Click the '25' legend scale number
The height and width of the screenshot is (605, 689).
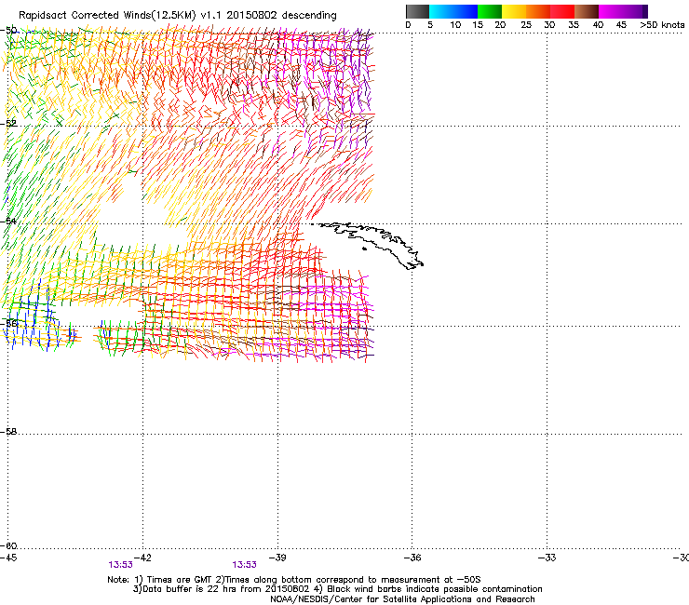coord(526,25)
